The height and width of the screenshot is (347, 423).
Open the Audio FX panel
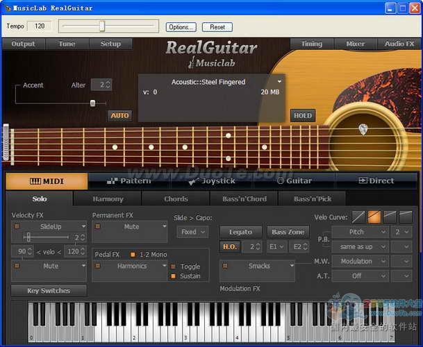tap(399, 44)
